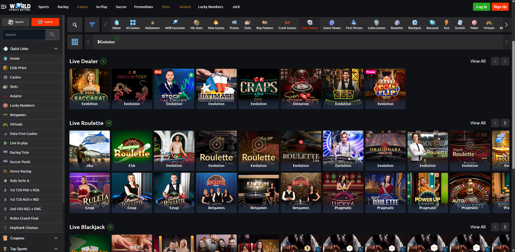This screenshot has width=515, height=252.
Task: Select the Blackjack category icon
Action: click(414, 24)
